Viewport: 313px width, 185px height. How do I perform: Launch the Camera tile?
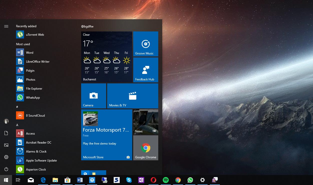click(93, 96)
